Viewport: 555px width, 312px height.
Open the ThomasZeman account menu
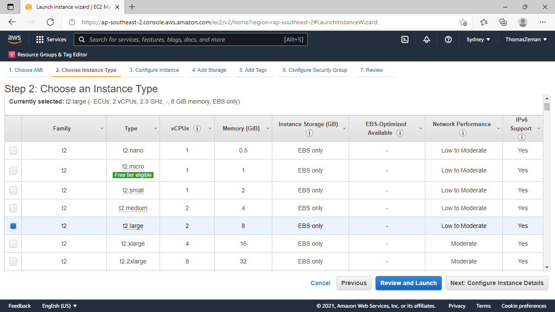tap(526, 39)
